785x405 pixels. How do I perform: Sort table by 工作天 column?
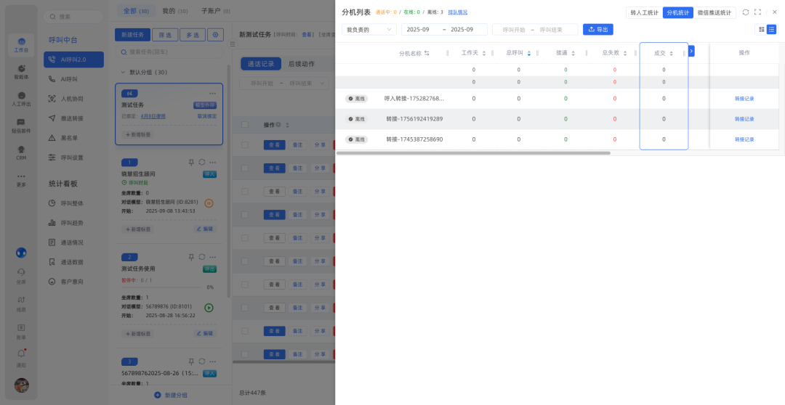click(x=484, y=53)
